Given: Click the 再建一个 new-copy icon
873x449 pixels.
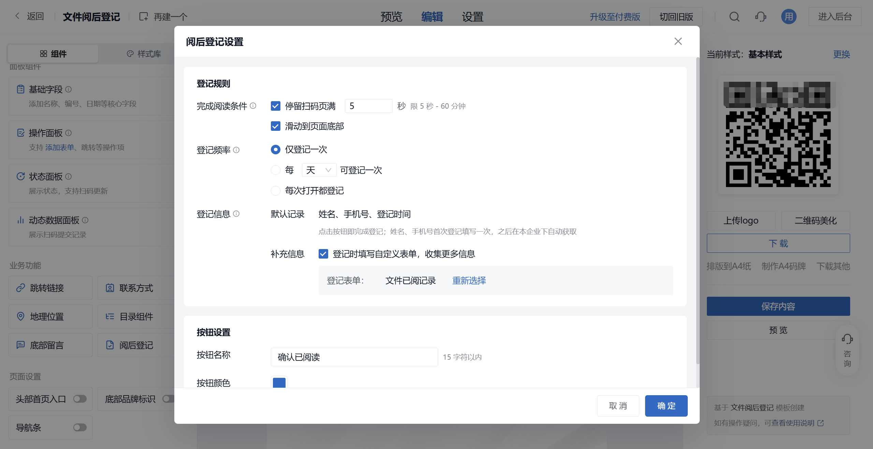Looking at the screenshot, I should [x=144, y=16].
